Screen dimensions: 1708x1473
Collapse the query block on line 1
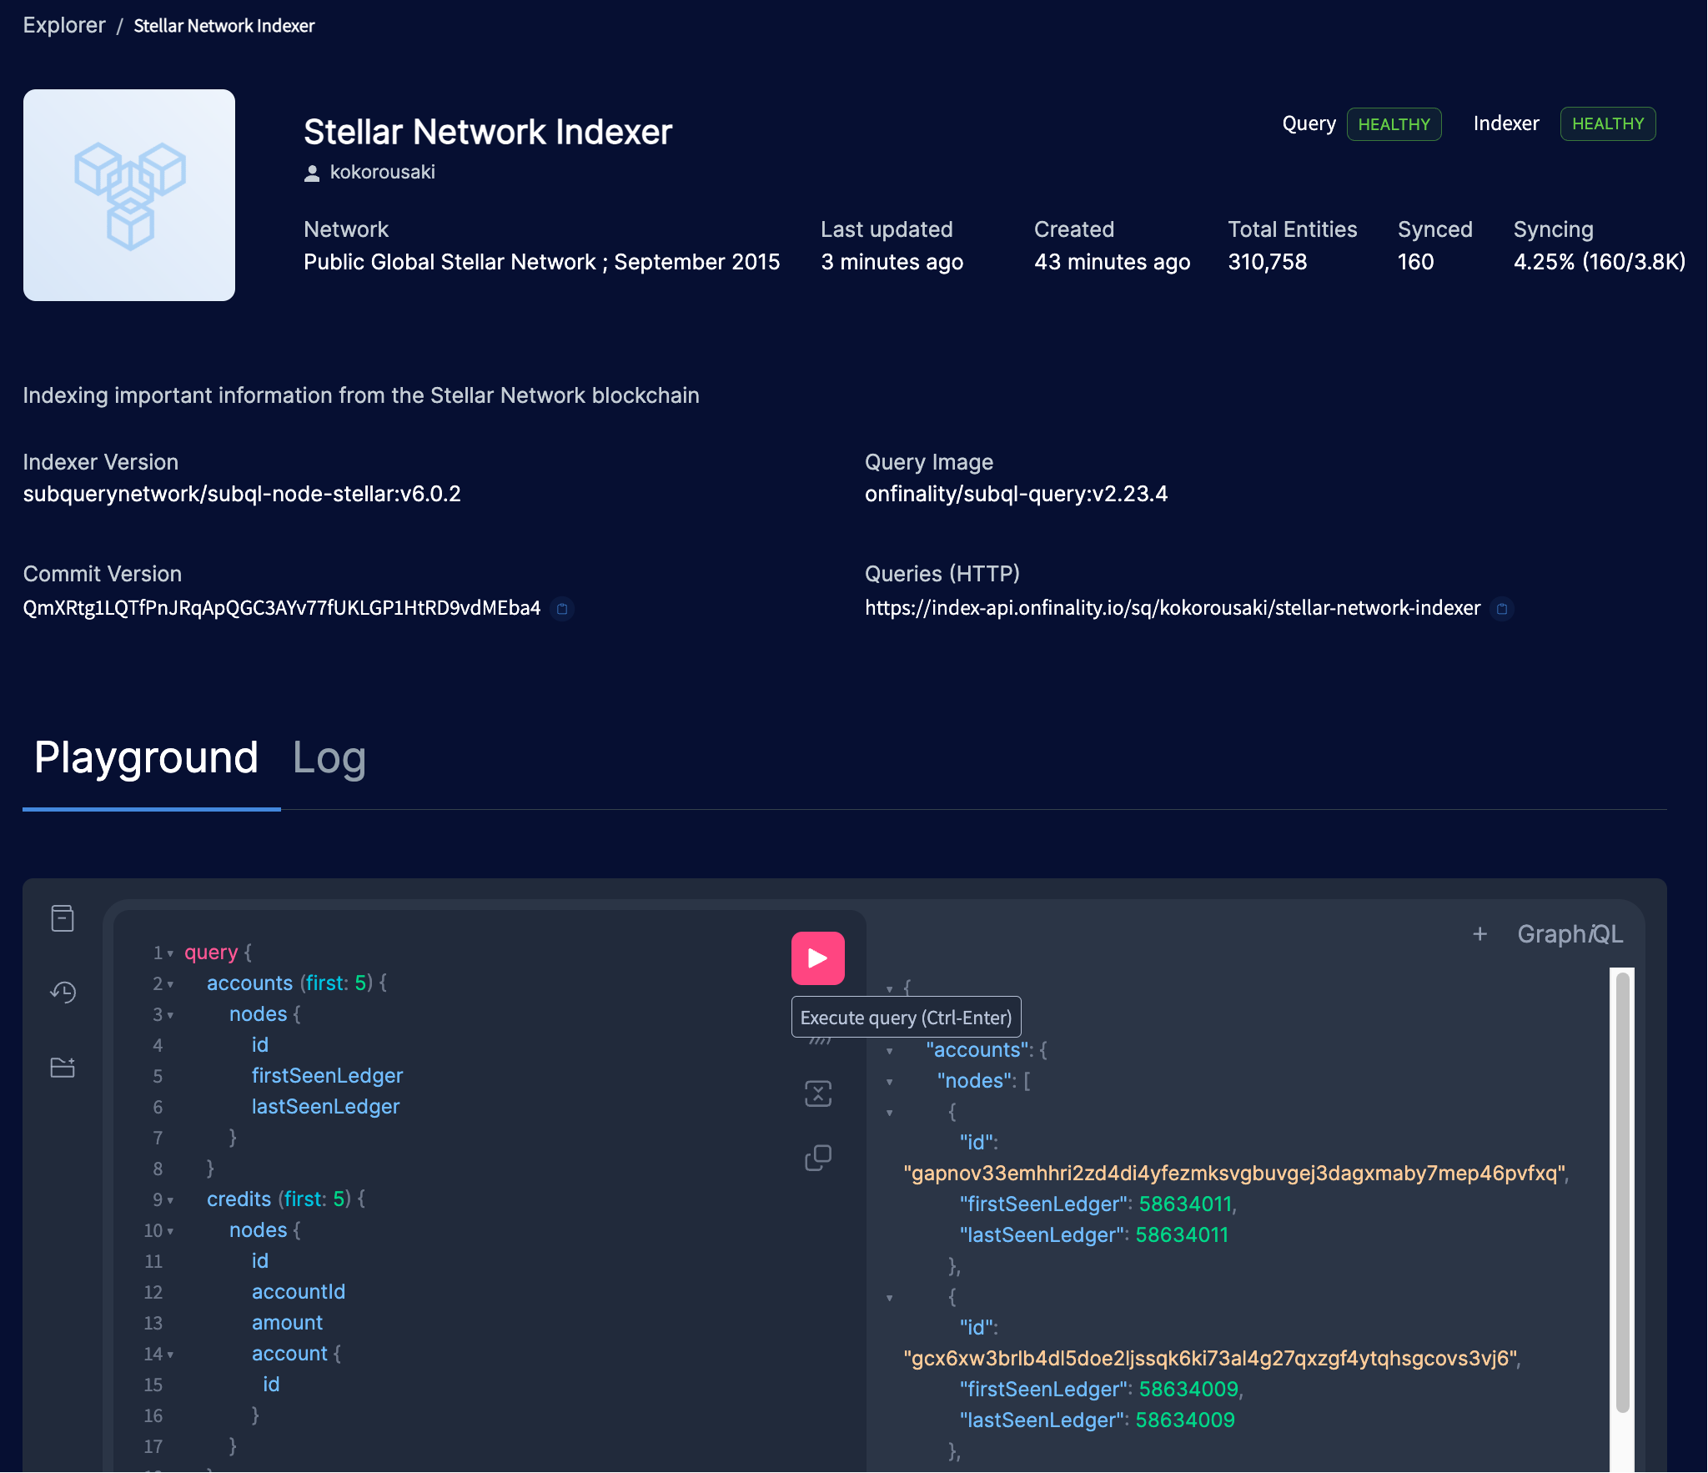point(169,953)
